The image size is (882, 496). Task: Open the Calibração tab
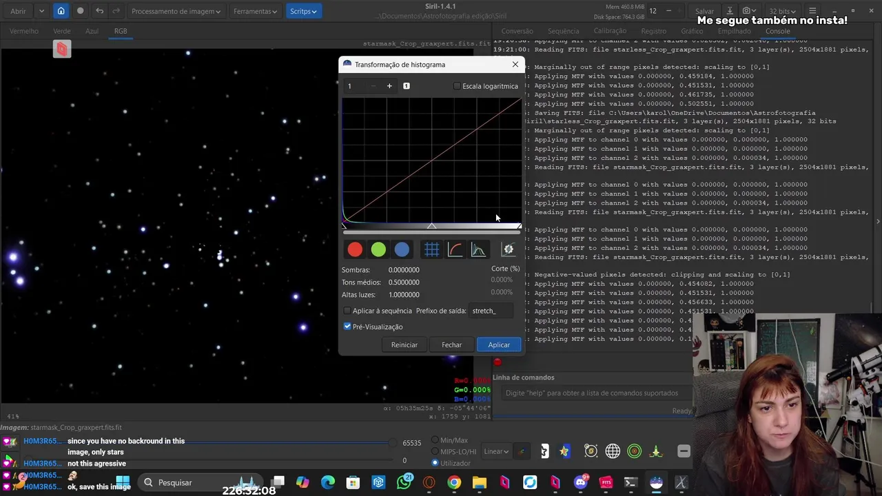coord(610,31)
